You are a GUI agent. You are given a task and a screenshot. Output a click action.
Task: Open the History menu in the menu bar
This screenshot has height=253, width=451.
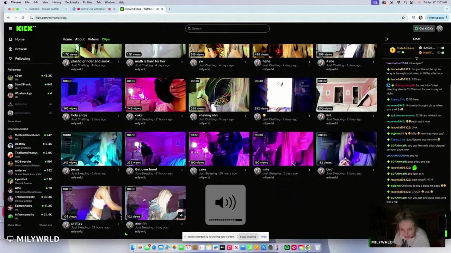click(57, 2)
